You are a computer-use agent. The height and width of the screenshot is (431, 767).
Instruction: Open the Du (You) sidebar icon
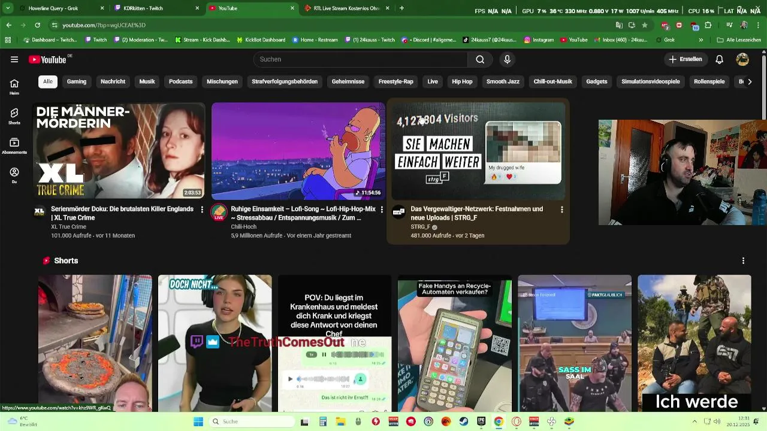click(14, 175)
